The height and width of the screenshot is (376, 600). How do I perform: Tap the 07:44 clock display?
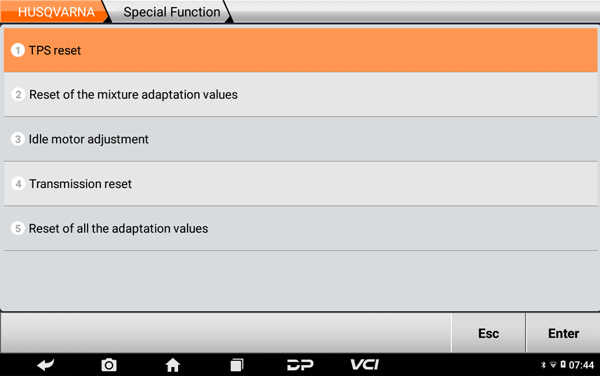pyautogui.click(x=581, y=365)
